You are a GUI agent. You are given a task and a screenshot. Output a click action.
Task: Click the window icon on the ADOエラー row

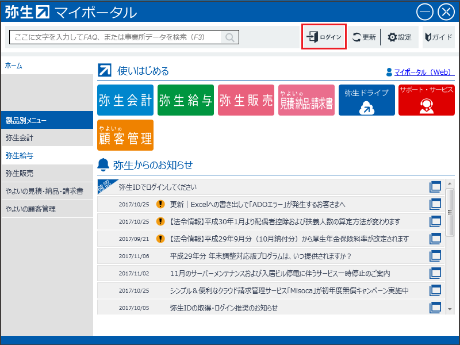tap(435, 204)
